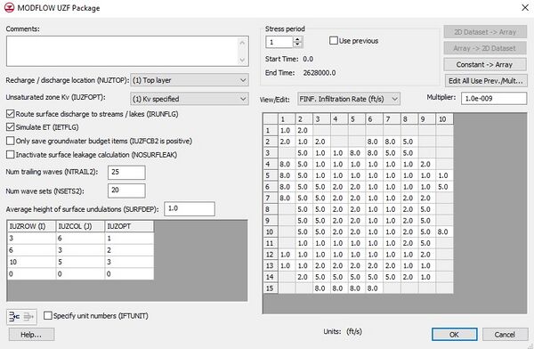Click IUZOPT cell with value 2
This screenshot has width=534, height=349.
click(x=129, y=250)
